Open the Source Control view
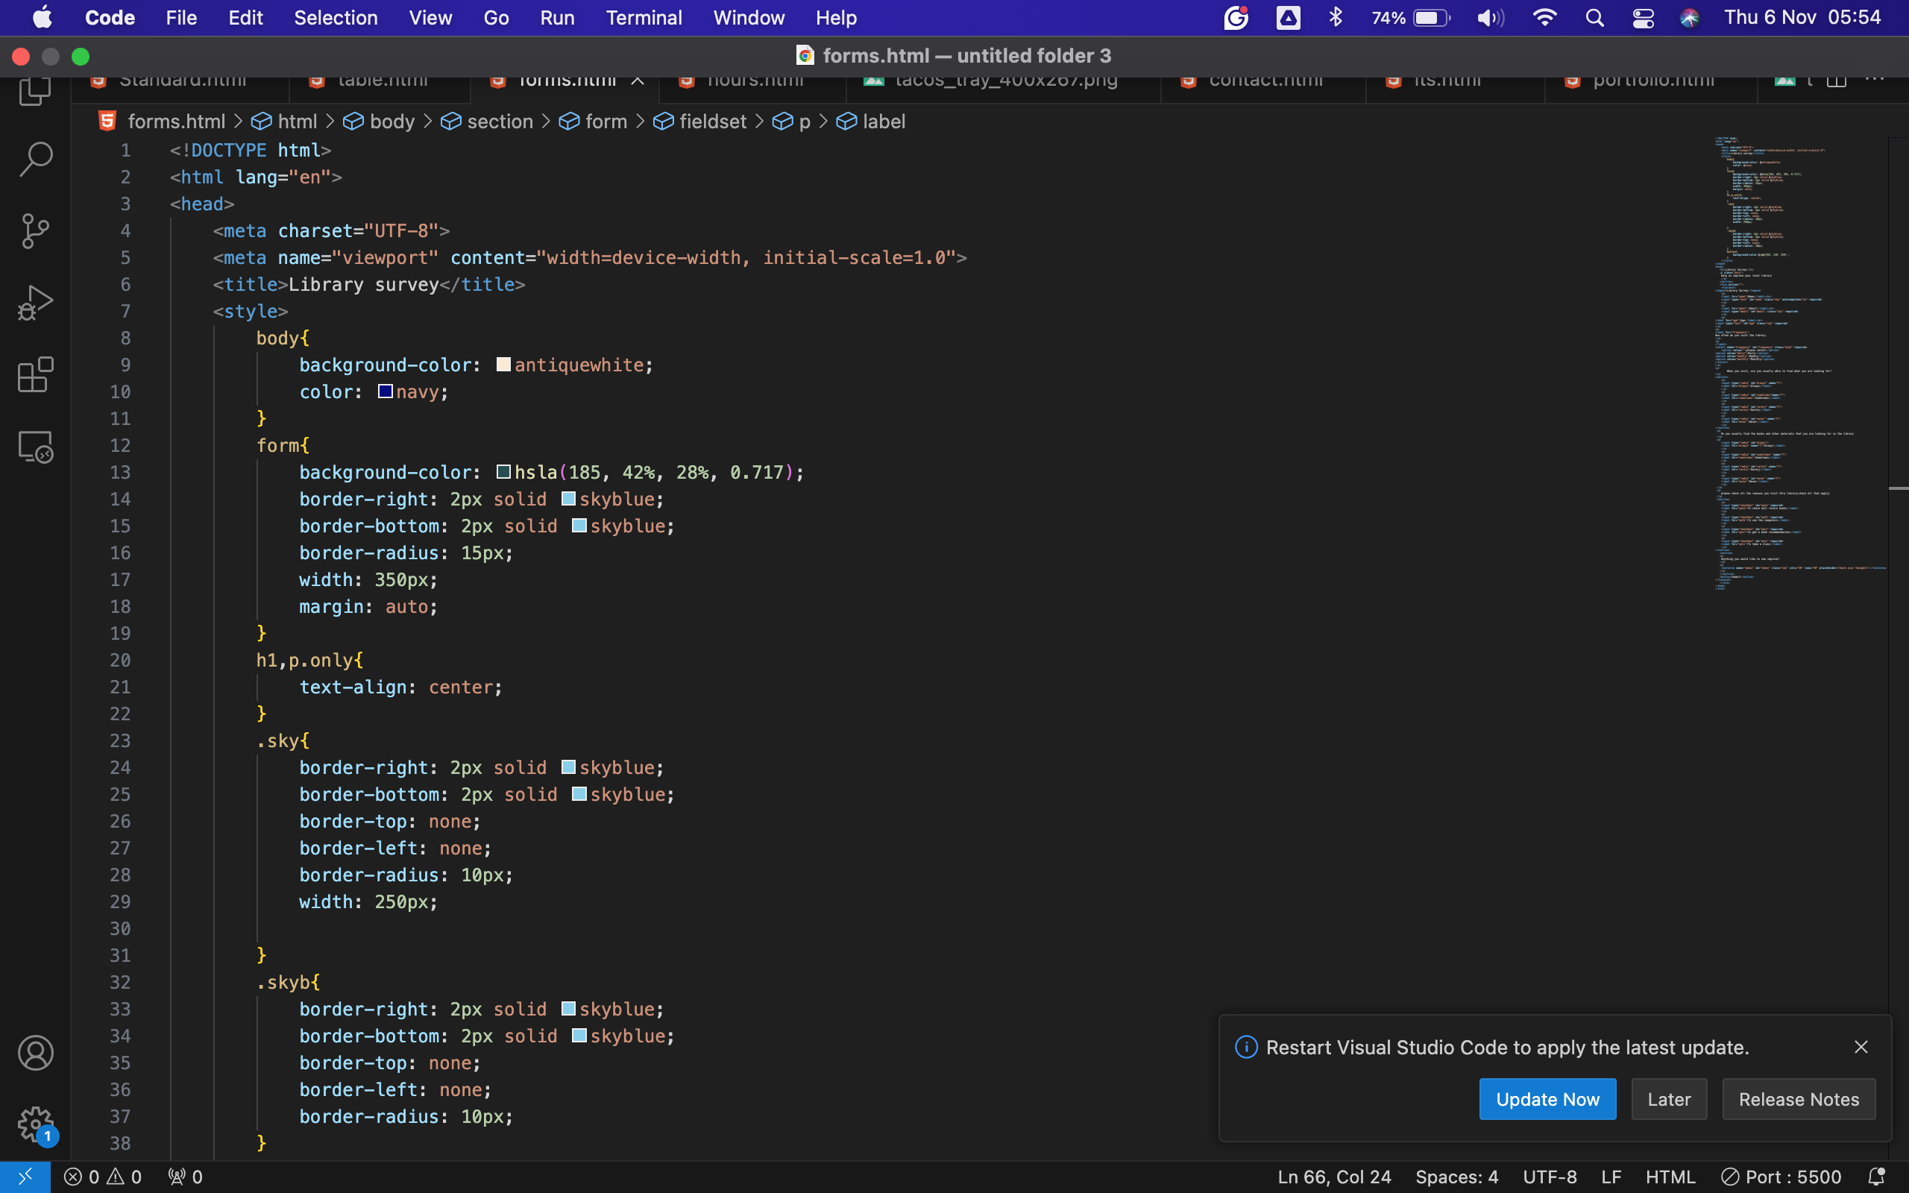This screenshot has height=1193, width=1909. (x=36, y=230)
